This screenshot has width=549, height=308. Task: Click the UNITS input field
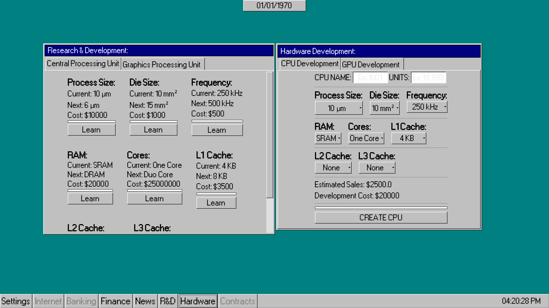click(428, 77)
